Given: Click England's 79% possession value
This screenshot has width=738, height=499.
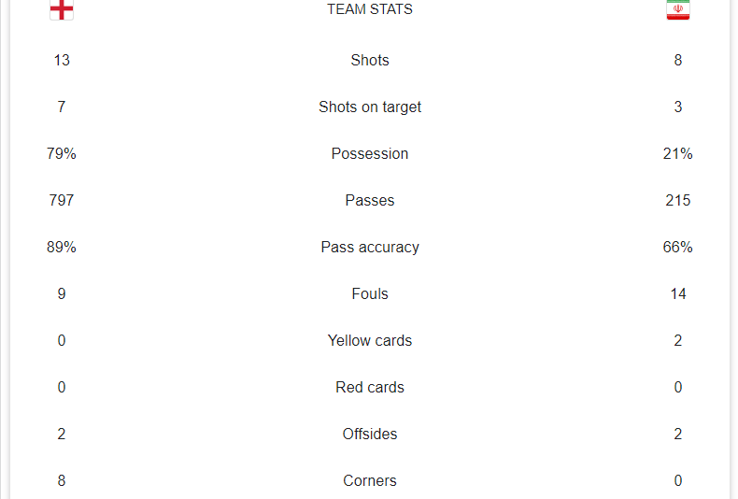Looking at the screenshot, I should pyautogui.click(x=62, y=153).
